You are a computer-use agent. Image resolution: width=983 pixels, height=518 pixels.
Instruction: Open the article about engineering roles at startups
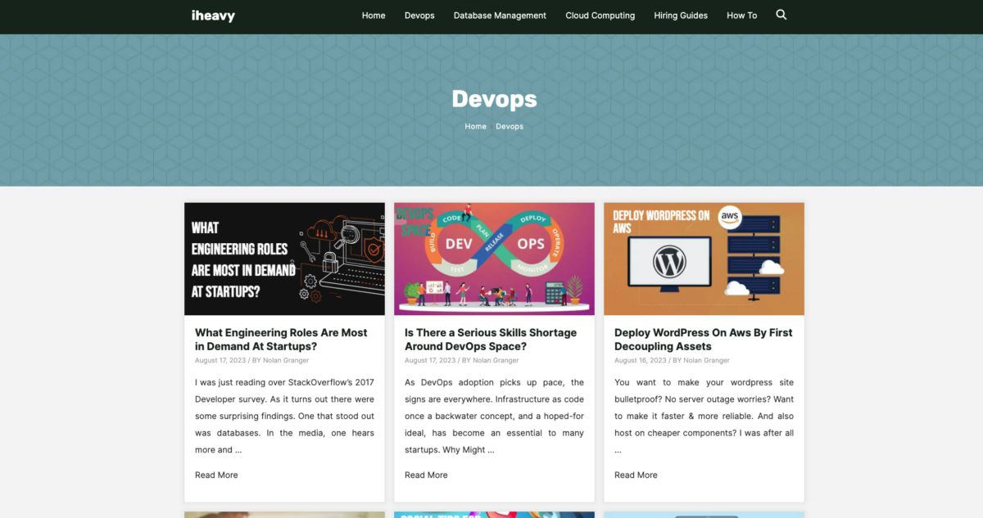point(282,339)
